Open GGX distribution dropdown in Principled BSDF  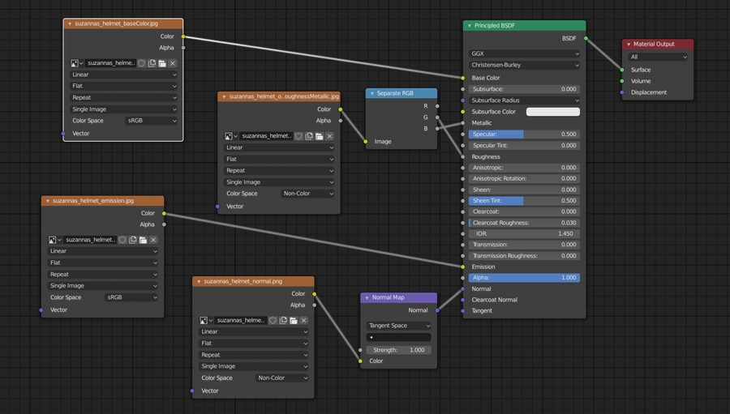coord(525,53)
